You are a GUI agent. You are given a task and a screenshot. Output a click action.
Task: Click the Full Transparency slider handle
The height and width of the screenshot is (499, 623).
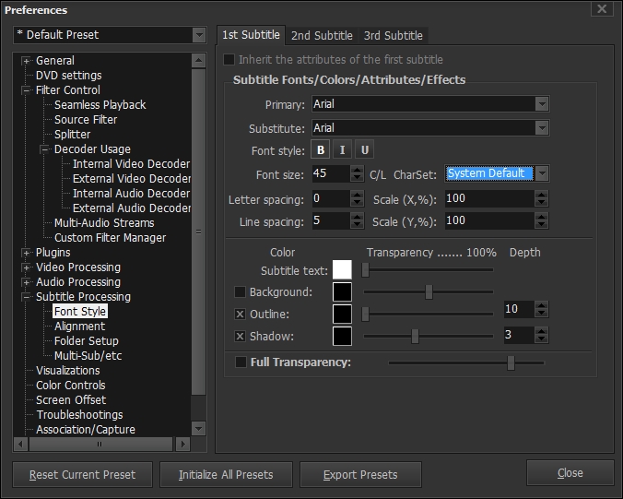click(511, 363)
